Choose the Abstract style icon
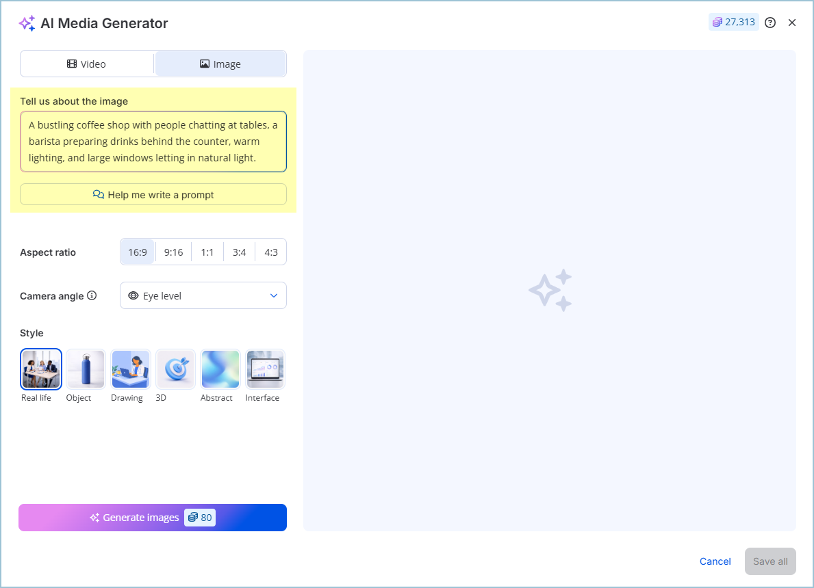 tap(220, 369)
